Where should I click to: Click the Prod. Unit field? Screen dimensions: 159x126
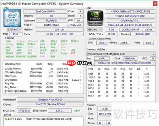pyautogui.click(x=76, y=25)
